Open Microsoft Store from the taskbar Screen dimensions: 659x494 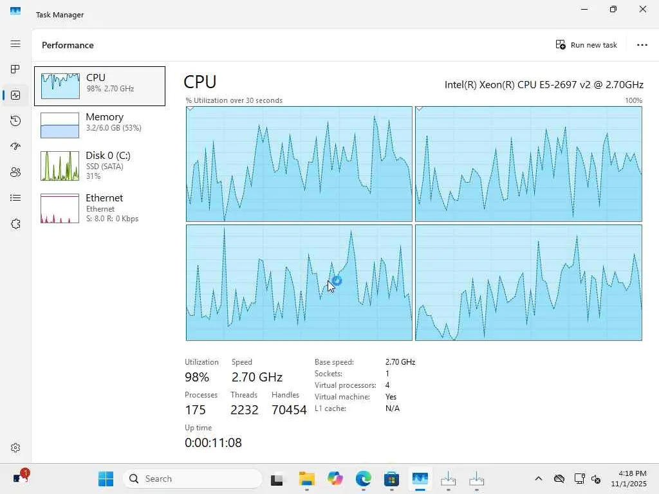pyautogui.click(x=391, y=479)
